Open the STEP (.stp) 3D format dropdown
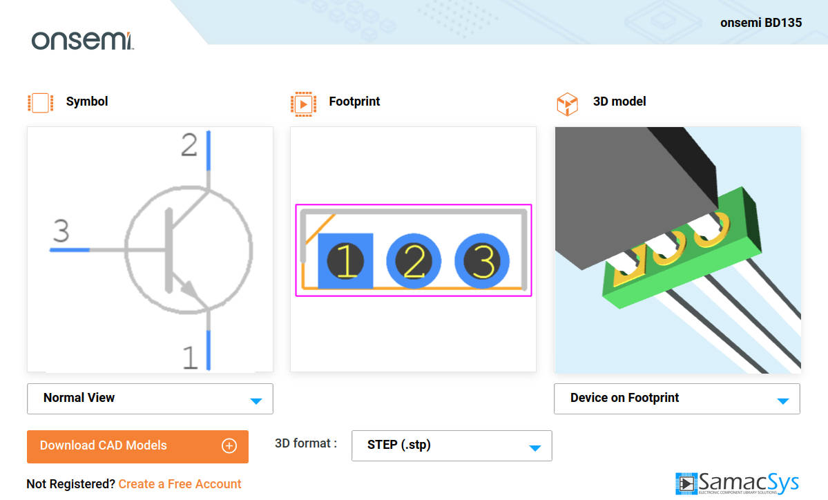 coord(452,445)
